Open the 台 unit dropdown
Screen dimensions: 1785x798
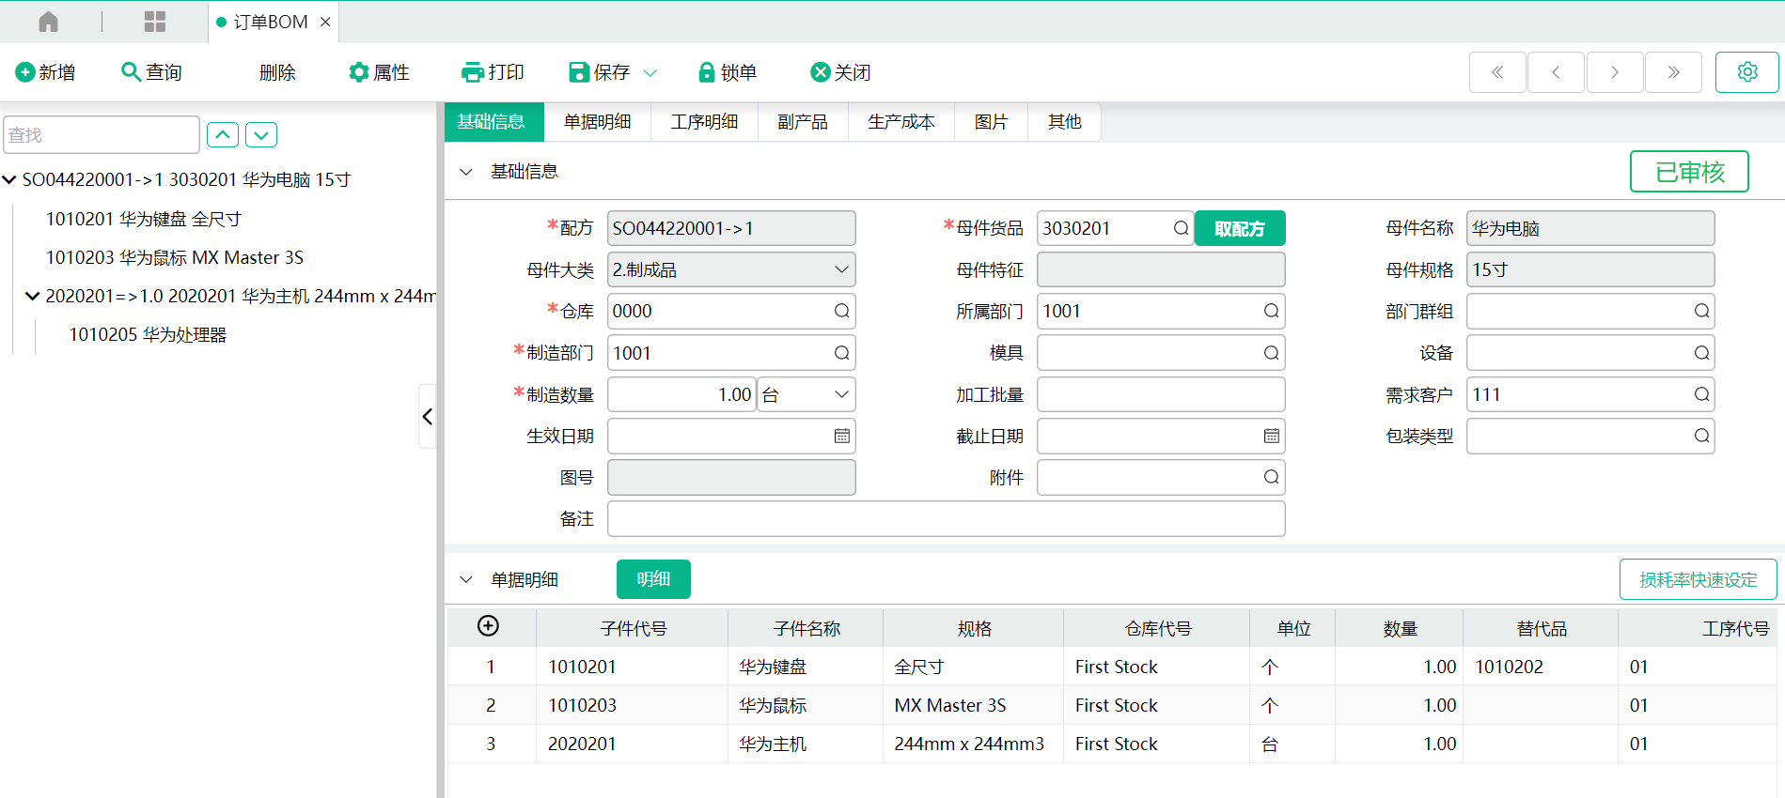(806, 394)
